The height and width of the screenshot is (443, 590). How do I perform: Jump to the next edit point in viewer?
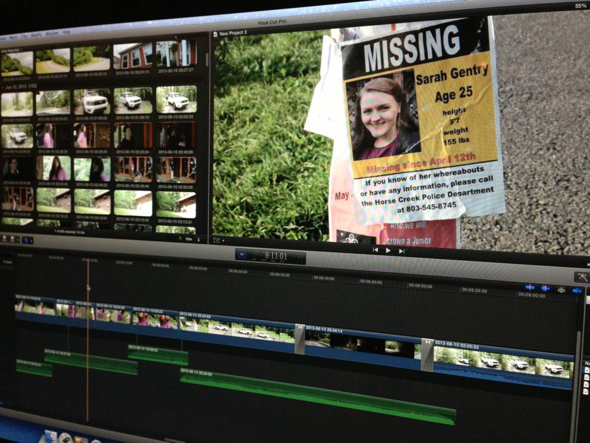click(x=401, y=251)
